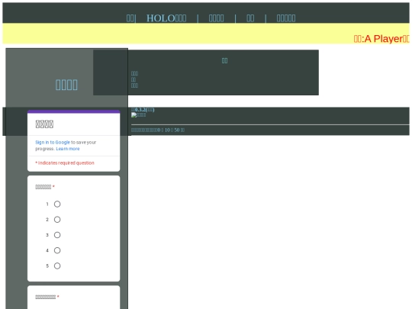Click the broken image icon below version 0.3.2
The width and height of the screenshot is (412, 309).
[138, 114]
